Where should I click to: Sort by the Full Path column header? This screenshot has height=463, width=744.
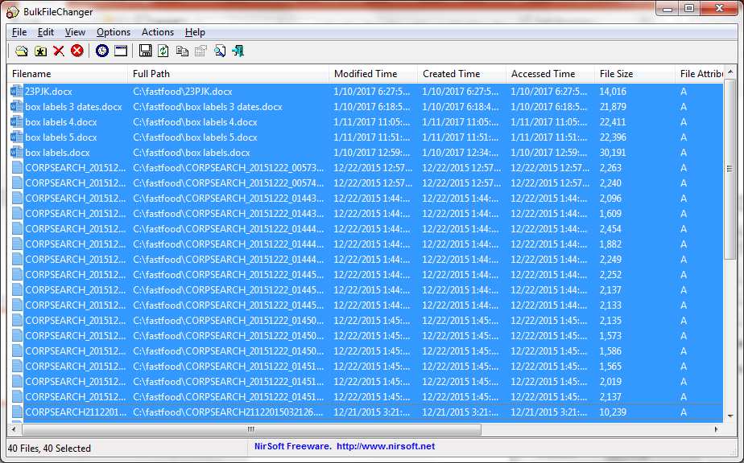[x=228, y=74]
